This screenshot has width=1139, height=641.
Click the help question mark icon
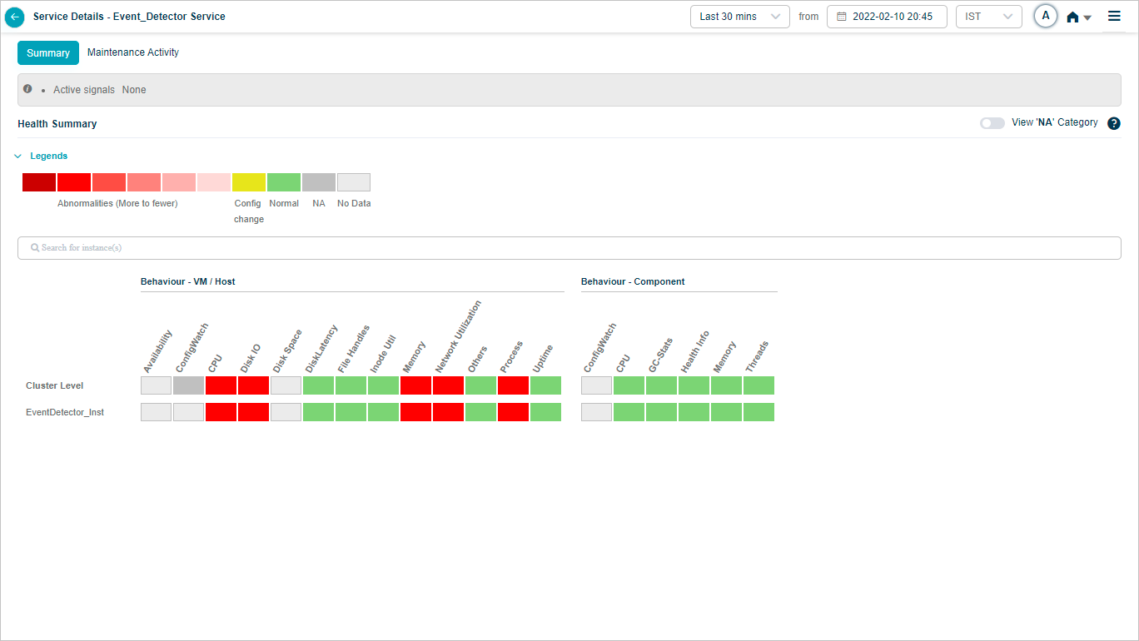pos(1114,123)
